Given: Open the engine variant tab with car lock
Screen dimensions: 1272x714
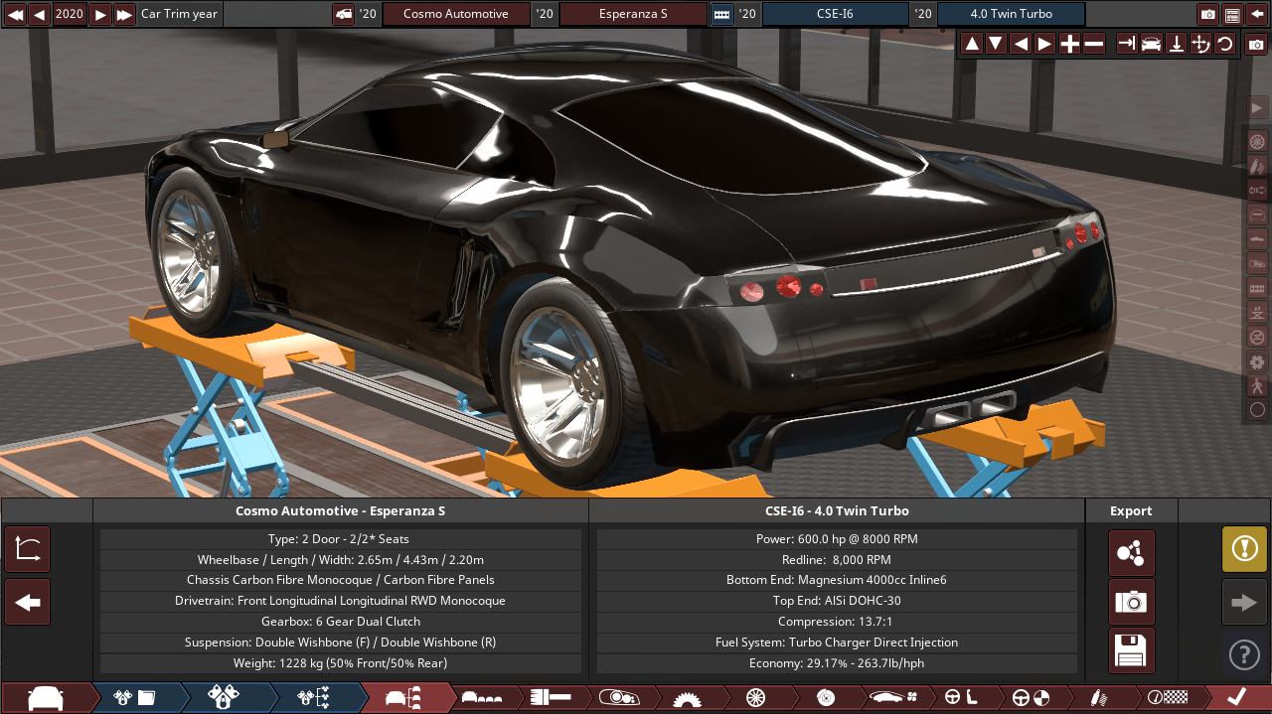Looking at the screenshot, I should point(224,697).
